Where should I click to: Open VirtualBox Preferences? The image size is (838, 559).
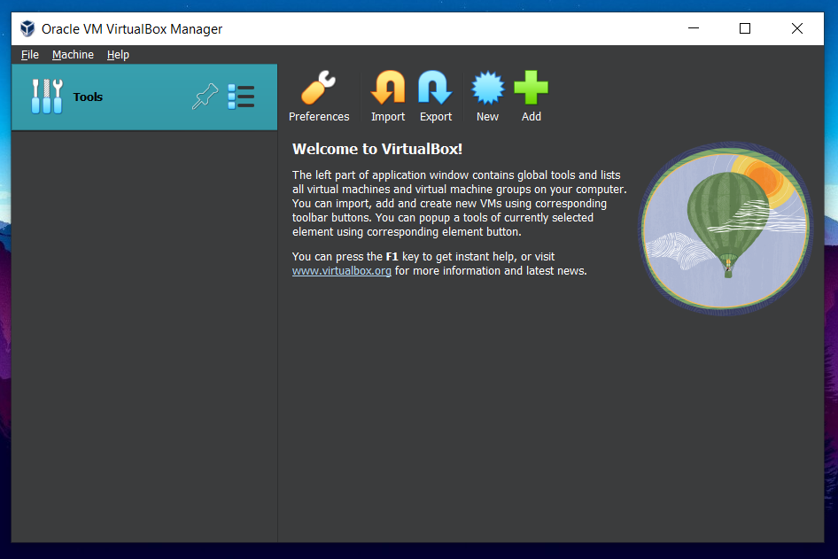[319, 96]
